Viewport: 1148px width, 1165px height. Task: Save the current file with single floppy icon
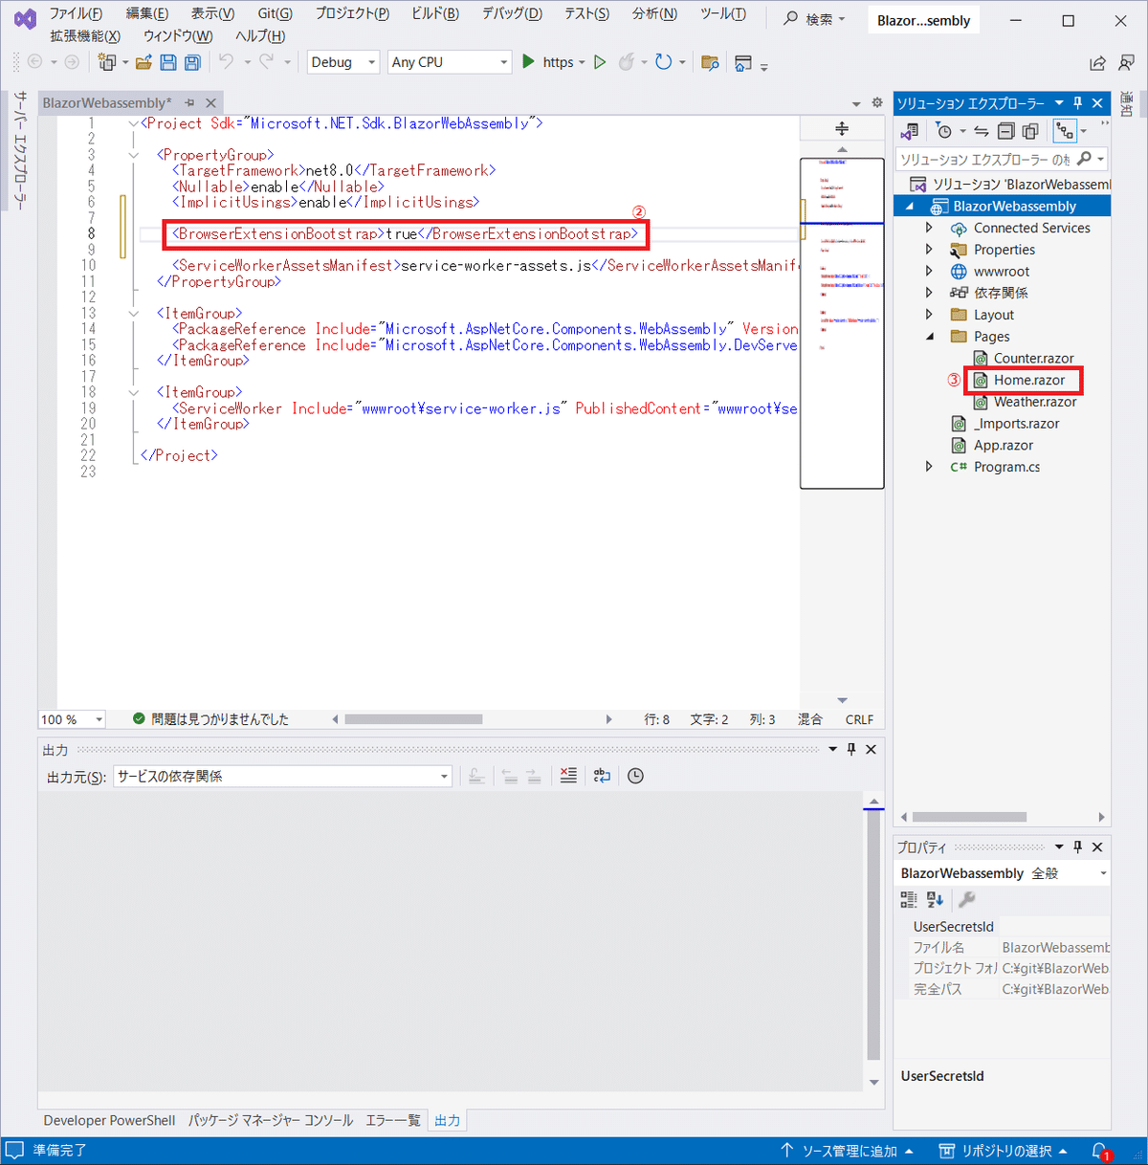(x=168, y=62)
